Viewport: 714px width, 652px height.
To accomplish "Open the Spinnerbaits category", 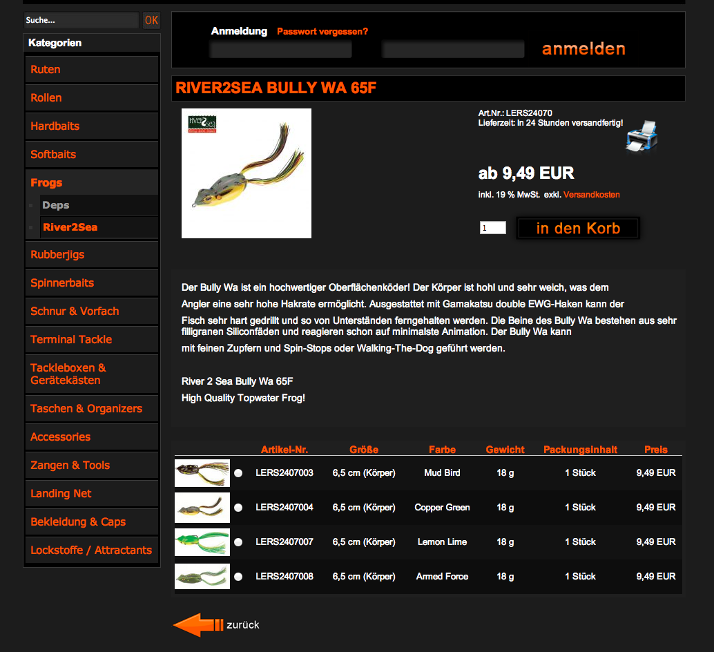I will click(x=62, y=283).
